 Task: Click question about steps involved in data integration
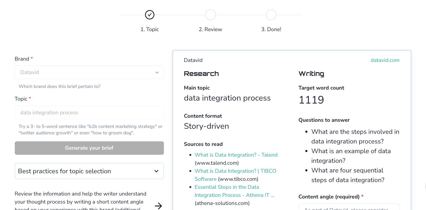pyautogui.click(x=355, y=137)
